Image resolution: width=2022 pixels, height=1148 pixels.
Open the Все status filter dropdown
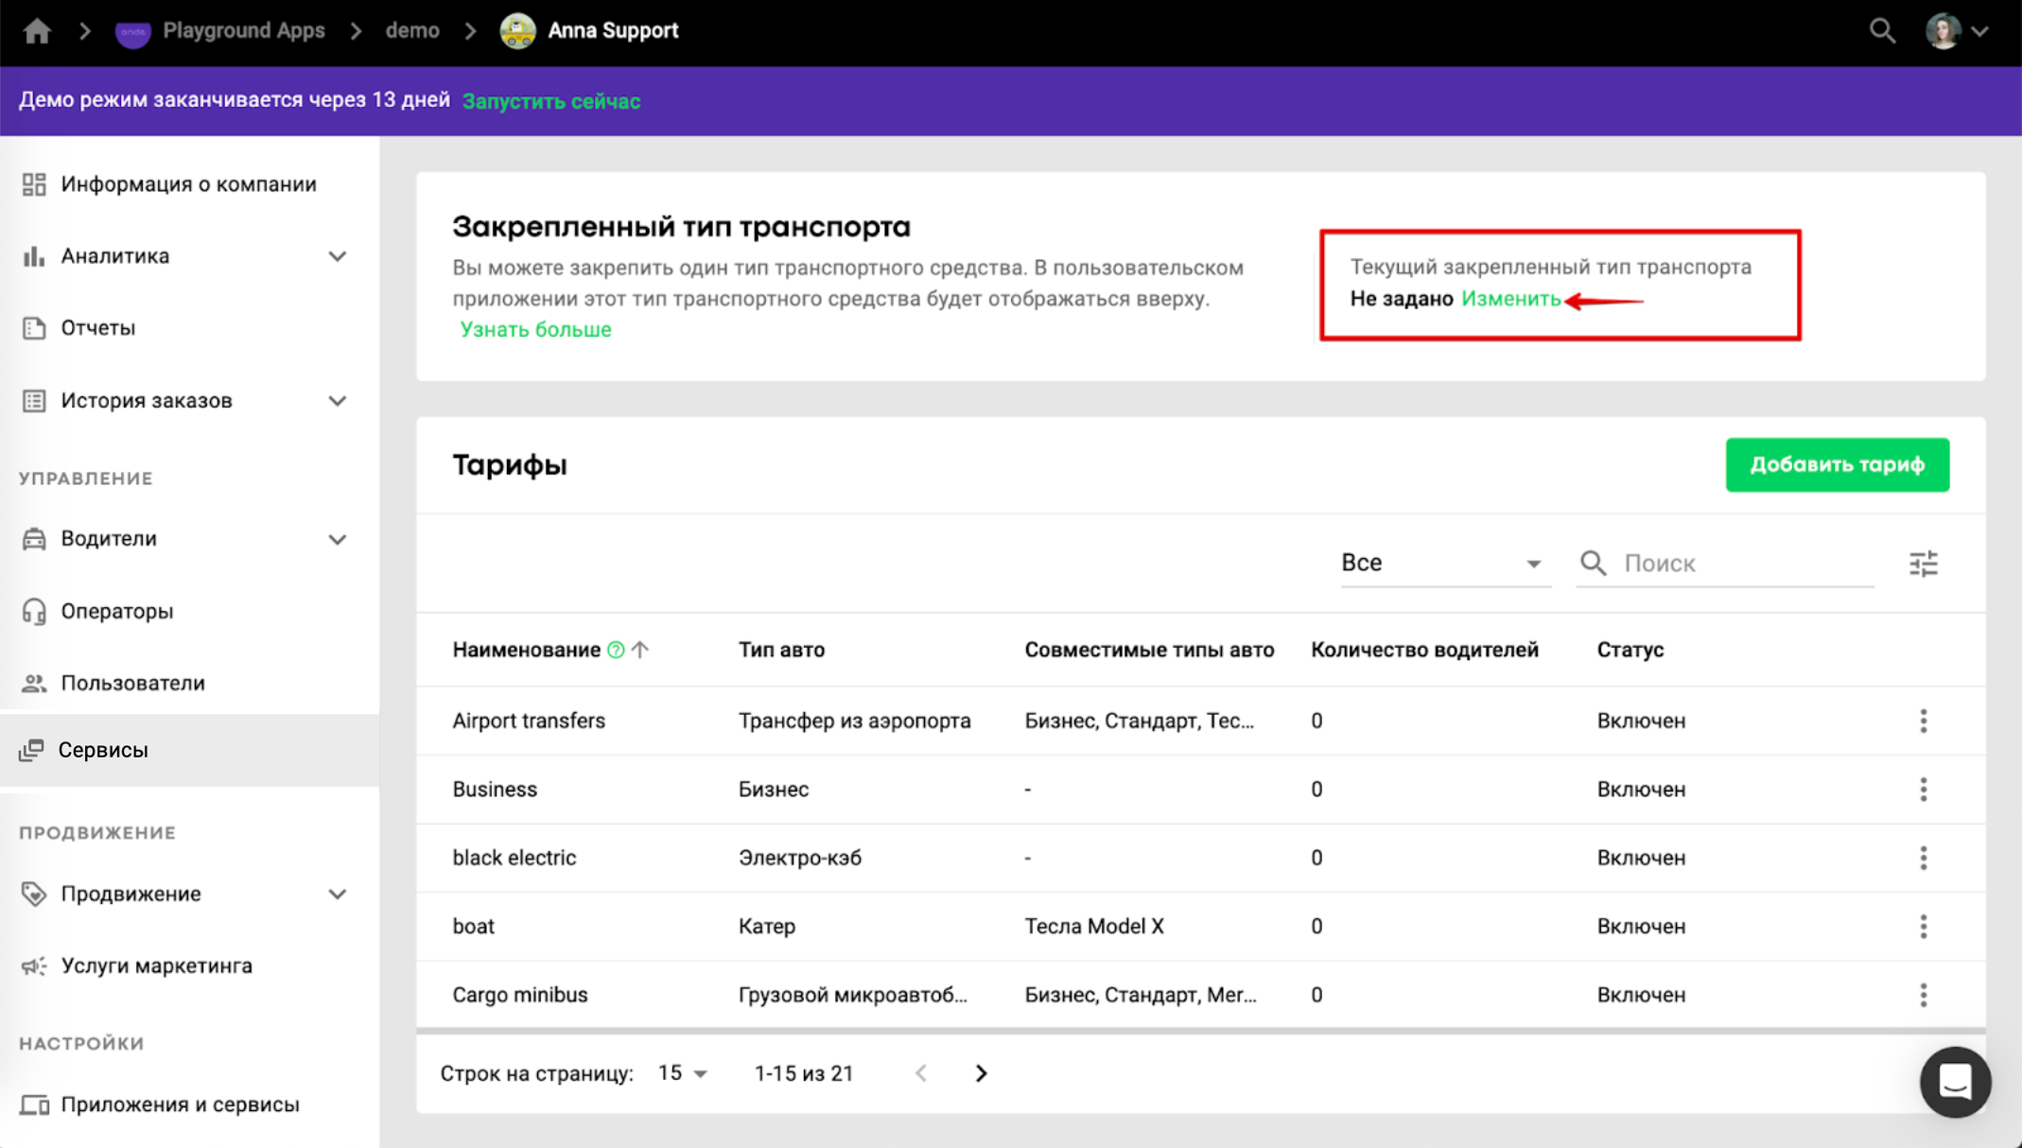1441,564
